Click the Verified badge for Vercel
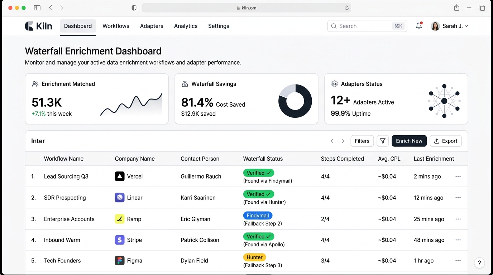This screenshot has height=275, width=493. (x=259, y=173)
